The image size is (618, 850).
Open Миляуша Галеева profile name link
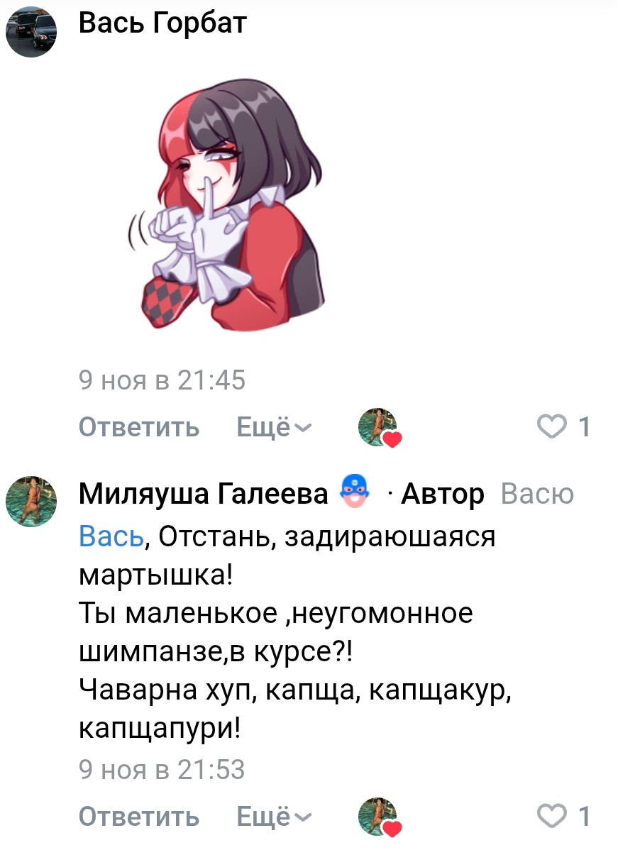tap(204, 494)
